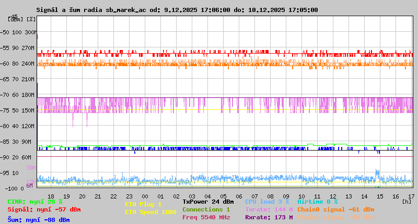The width and height of the screenshot is (418, 224).
Task: Click the Freq 5540 MHz legend entry
Action: coord(206,217)
